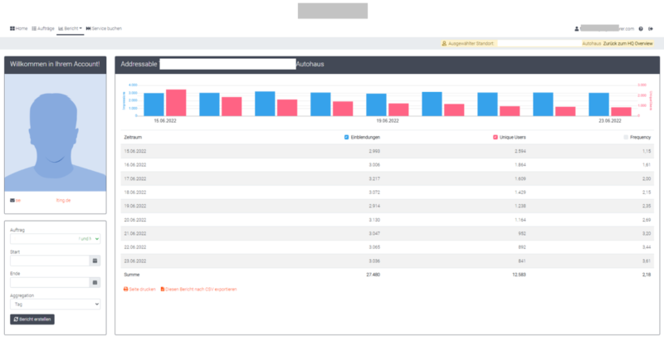Export this report to CSV link

(x=198, y=289)
